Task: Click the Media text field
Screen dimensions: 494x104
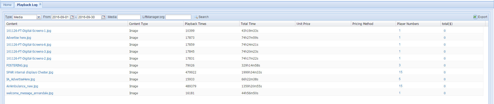Action: [x=129, y=17]
